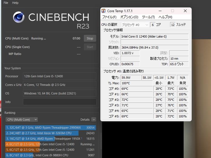Click コア #3 maximum temperature 76°C

point(171,105)
